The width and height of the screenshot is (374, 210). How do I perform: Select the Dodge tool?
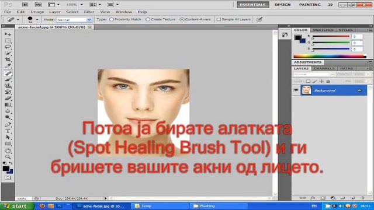(8, 117)
